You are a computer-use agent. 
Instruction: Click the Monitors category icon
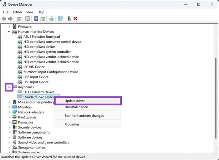(14, 107)
